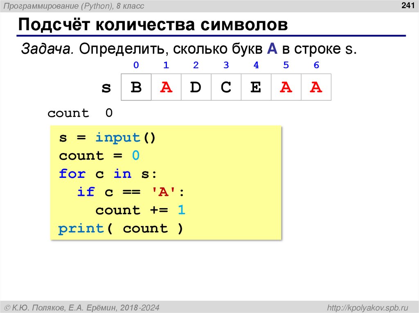Click the last A cell in the table
Viewport: 419px width, 313px height.
[x=316, y=87]
